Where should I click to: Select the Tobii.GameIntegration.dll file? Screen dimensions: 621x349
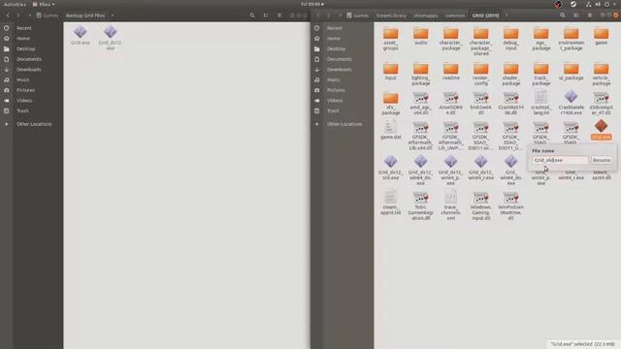(420, 206)
